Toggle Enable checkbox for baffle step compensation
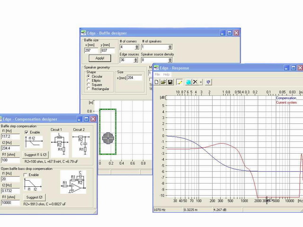The image size is (303, 227). [x=27, y=132]
